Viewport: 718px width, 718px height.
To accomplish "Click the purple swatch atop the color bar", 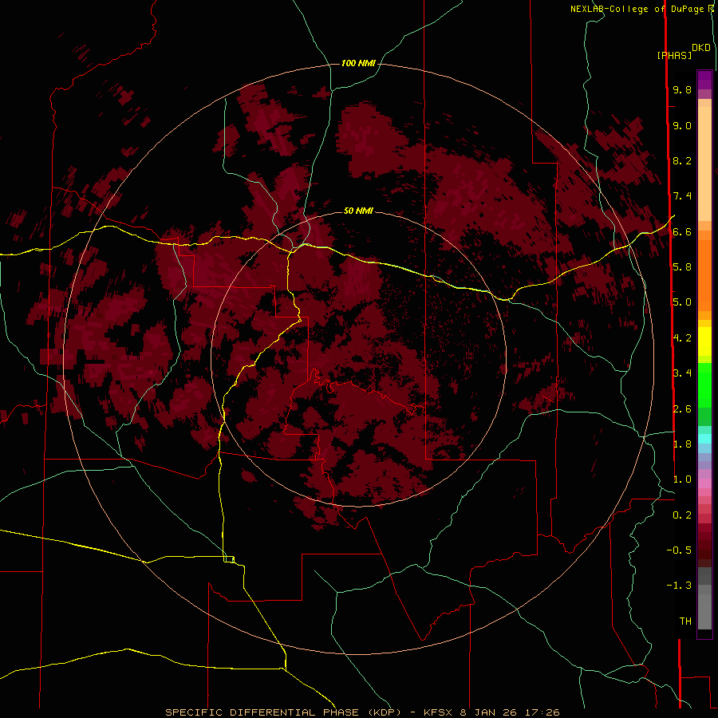I will point(704,81).
